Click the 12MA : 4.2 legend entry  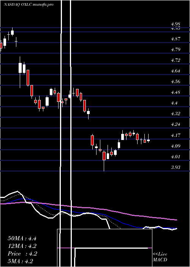coord(22,246)
